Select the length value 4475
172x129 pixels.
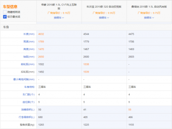(x=131, y=34)
